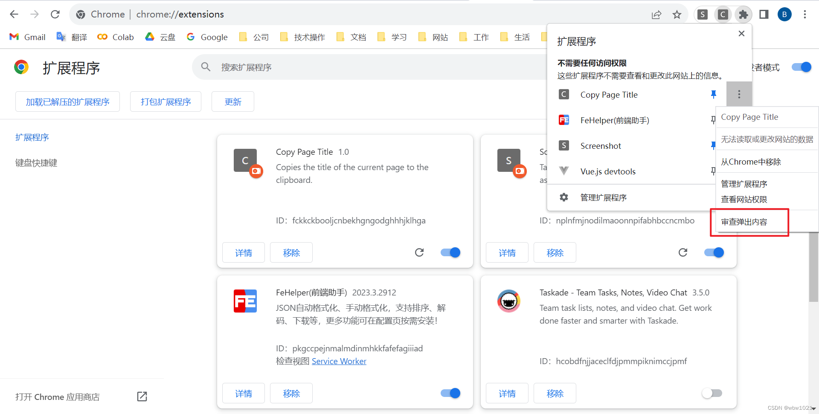Click 加载已解压的扩展程序 button
Screen dimensions: 819x414
coord(67,101)
